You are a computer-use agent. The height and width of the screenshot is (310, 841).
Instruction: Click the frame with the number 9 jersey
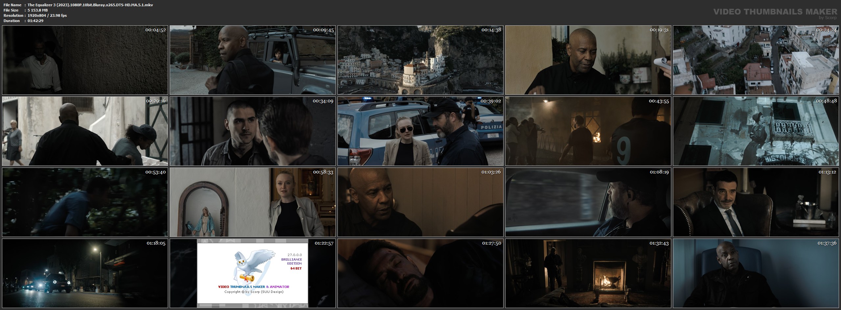588,131
